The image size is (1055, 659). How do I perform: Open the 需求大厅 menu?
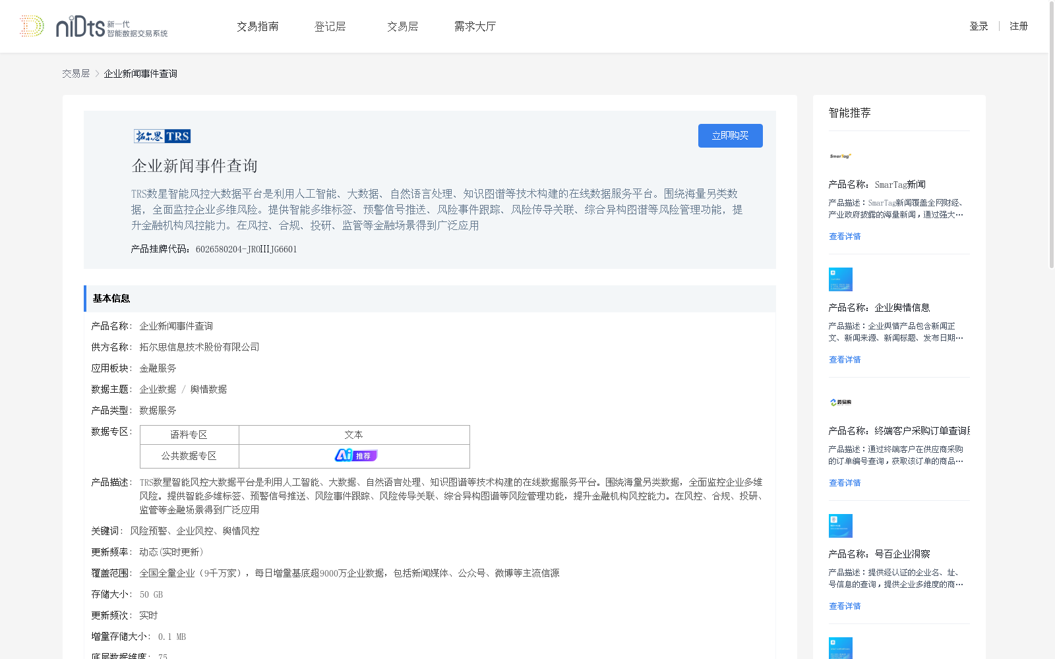click(x=475, y=26)
